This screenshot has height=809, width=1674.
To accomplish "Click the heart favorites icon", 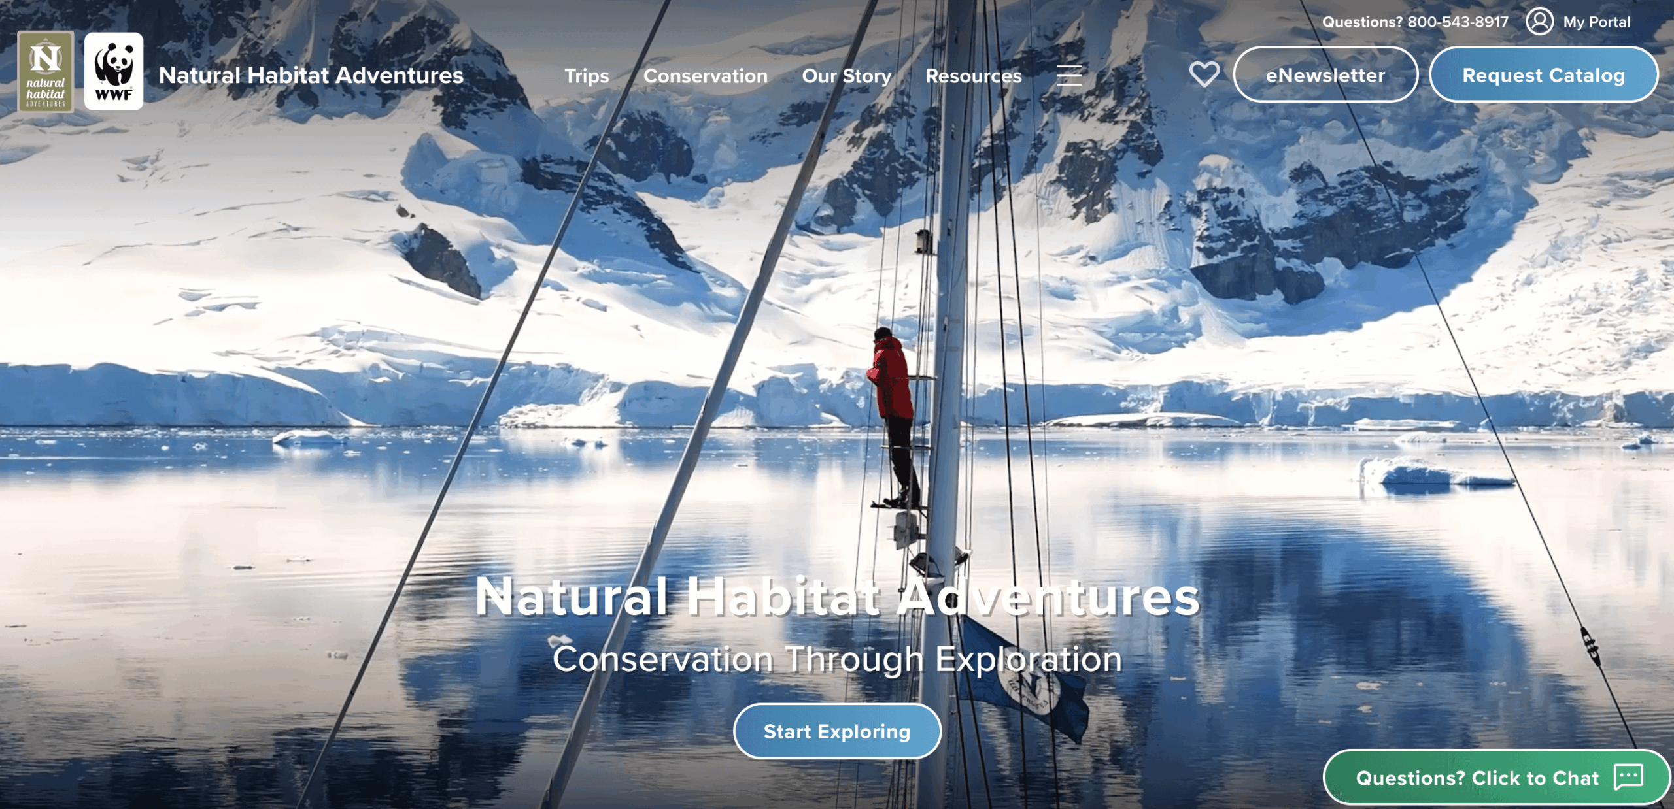I will click(1204, 74).
